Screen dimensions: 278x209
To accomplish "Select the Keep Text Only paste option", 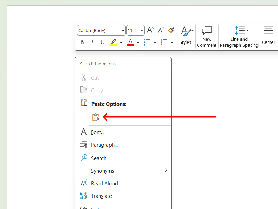I will point(96,117).
